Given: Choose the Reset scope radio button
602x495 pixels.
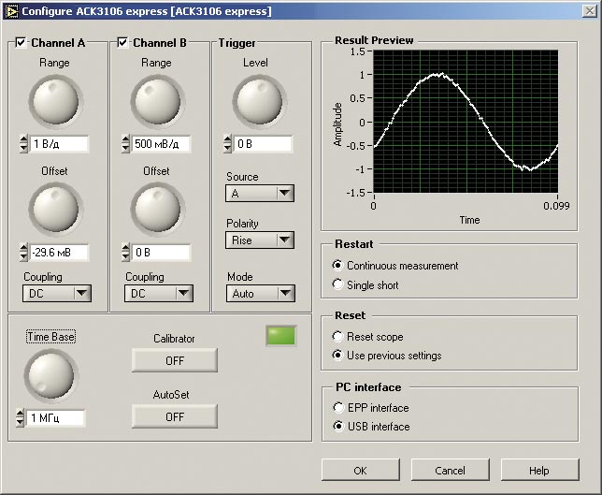Looking at the screenshot, I should point(338,336).
